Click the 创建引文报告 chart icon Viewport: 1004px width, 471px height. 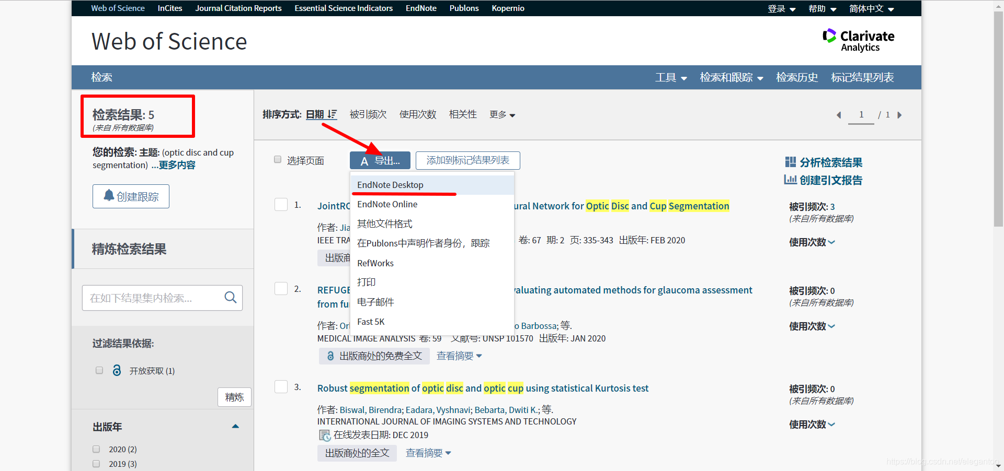tap(790, 180)
